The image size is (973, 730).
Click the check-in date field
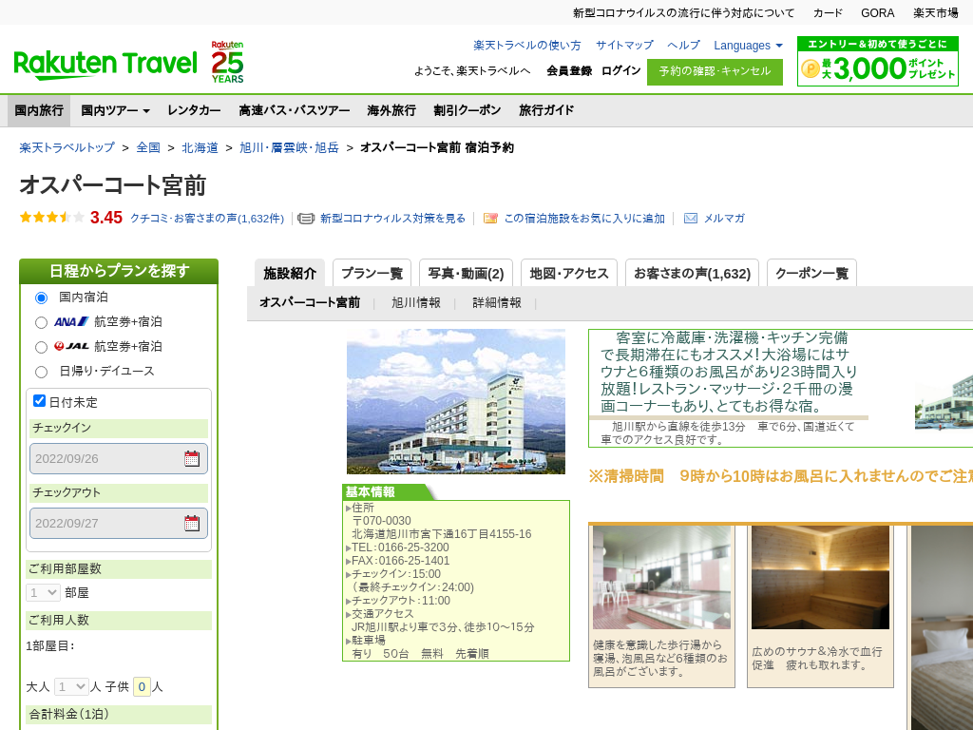point(119,459)
